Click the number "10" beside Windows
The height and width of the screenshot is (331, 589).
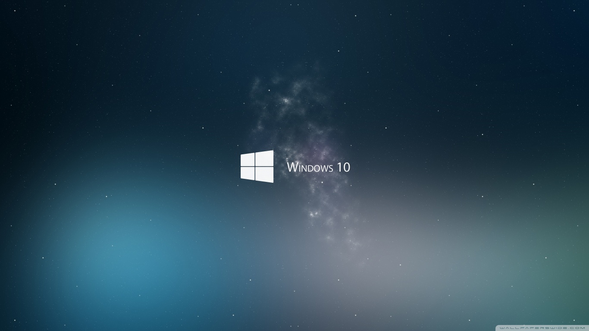(x=344, y=167)
